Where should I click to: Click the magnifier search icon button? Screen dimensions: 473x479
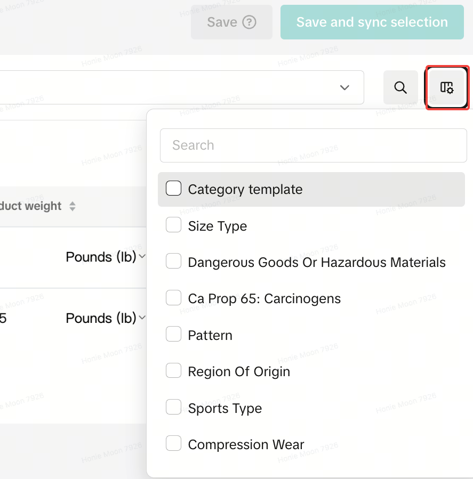click(x=400, y=87)
